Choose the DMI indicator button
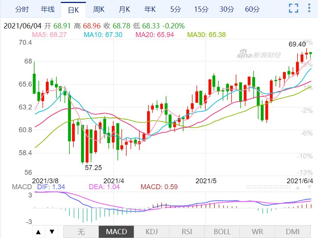This screenshot has height=238, width=318. click(x=292, y=232)
